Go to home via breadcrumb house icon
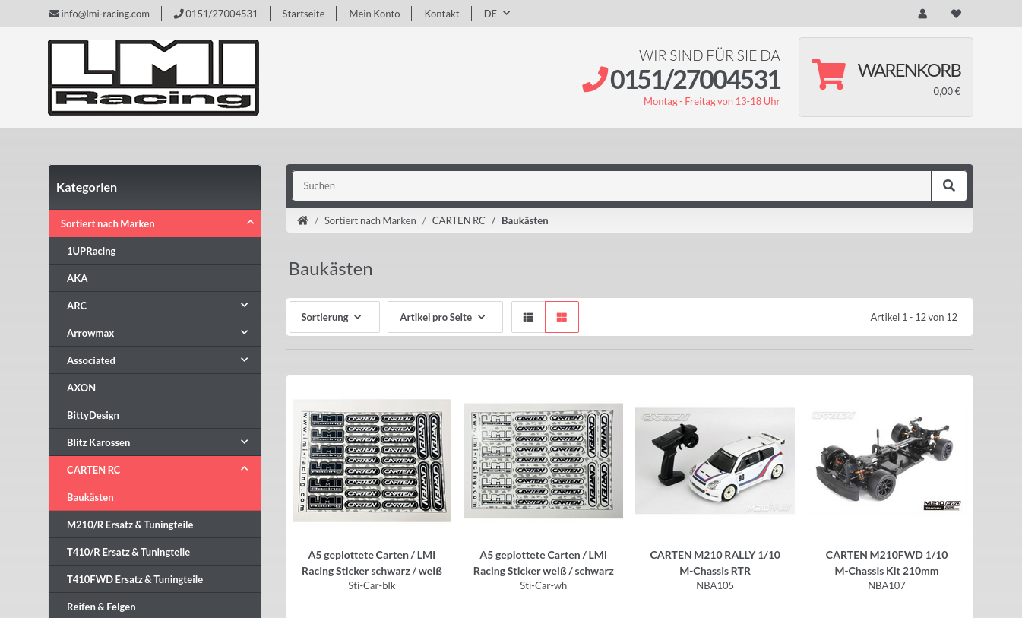1022x618 pixels. pyautogui.click(x=302, y=220)
